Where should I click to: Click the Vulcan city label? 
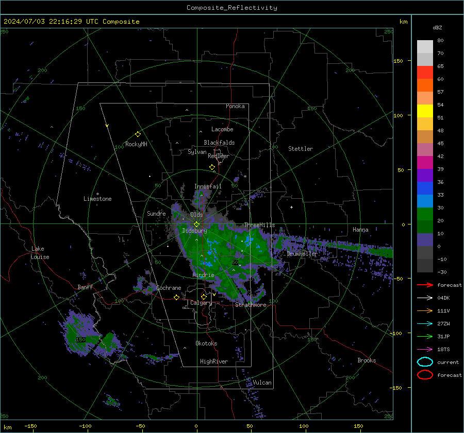(262, 383)
